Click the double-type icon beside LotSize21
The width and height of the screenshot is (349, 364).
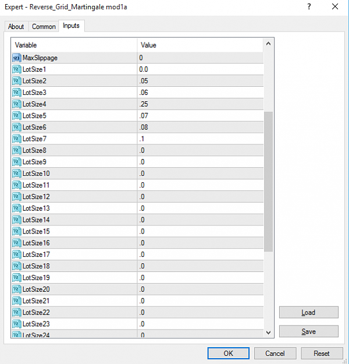coord(16,301)
